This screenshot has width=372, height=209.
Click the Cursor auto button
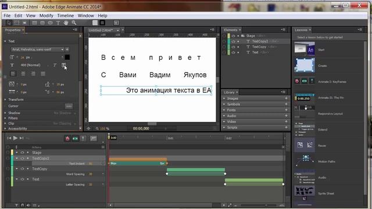(69, 106)
